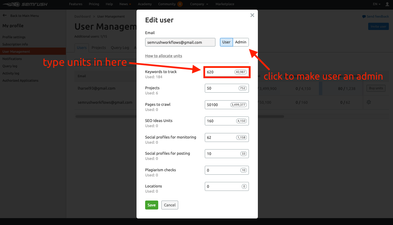Screen dimensions: 393x225
Task: Click the 752 available projects badge
Action: (x=243, y=88)
